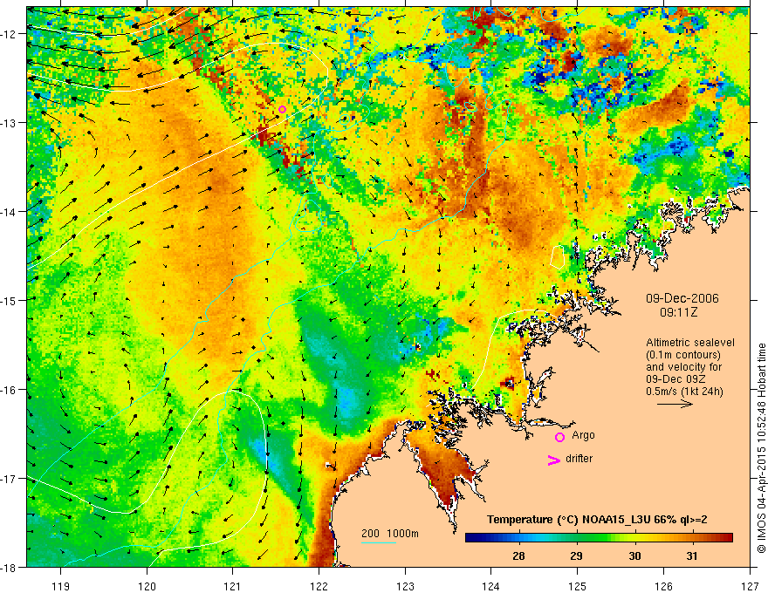
Task: Click the latitude axis label '-17'
Action: pos(10,479)
